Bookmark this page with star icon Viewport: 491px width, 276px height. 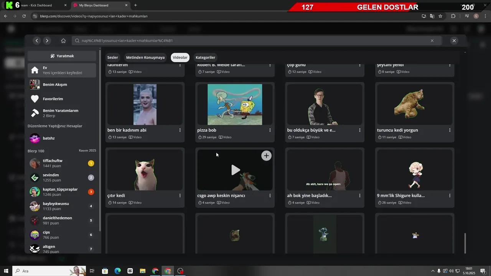pos(440,16)
